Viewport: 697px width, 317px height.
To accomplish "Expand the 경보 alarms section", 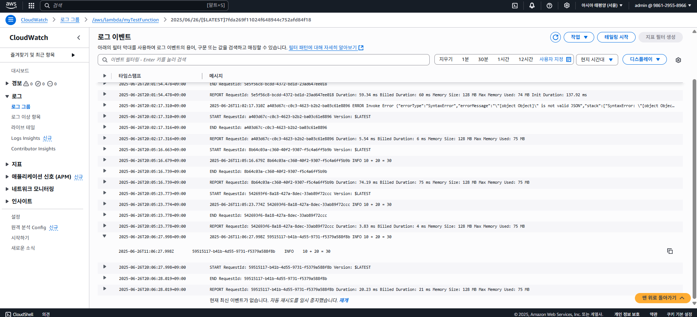I will [x=7, y=83].
